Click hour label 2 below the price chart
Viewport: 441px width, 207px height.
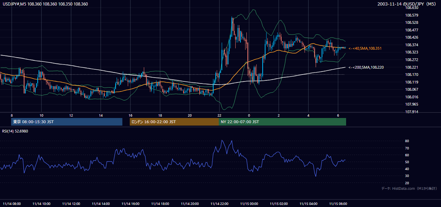tap(278, 115)
